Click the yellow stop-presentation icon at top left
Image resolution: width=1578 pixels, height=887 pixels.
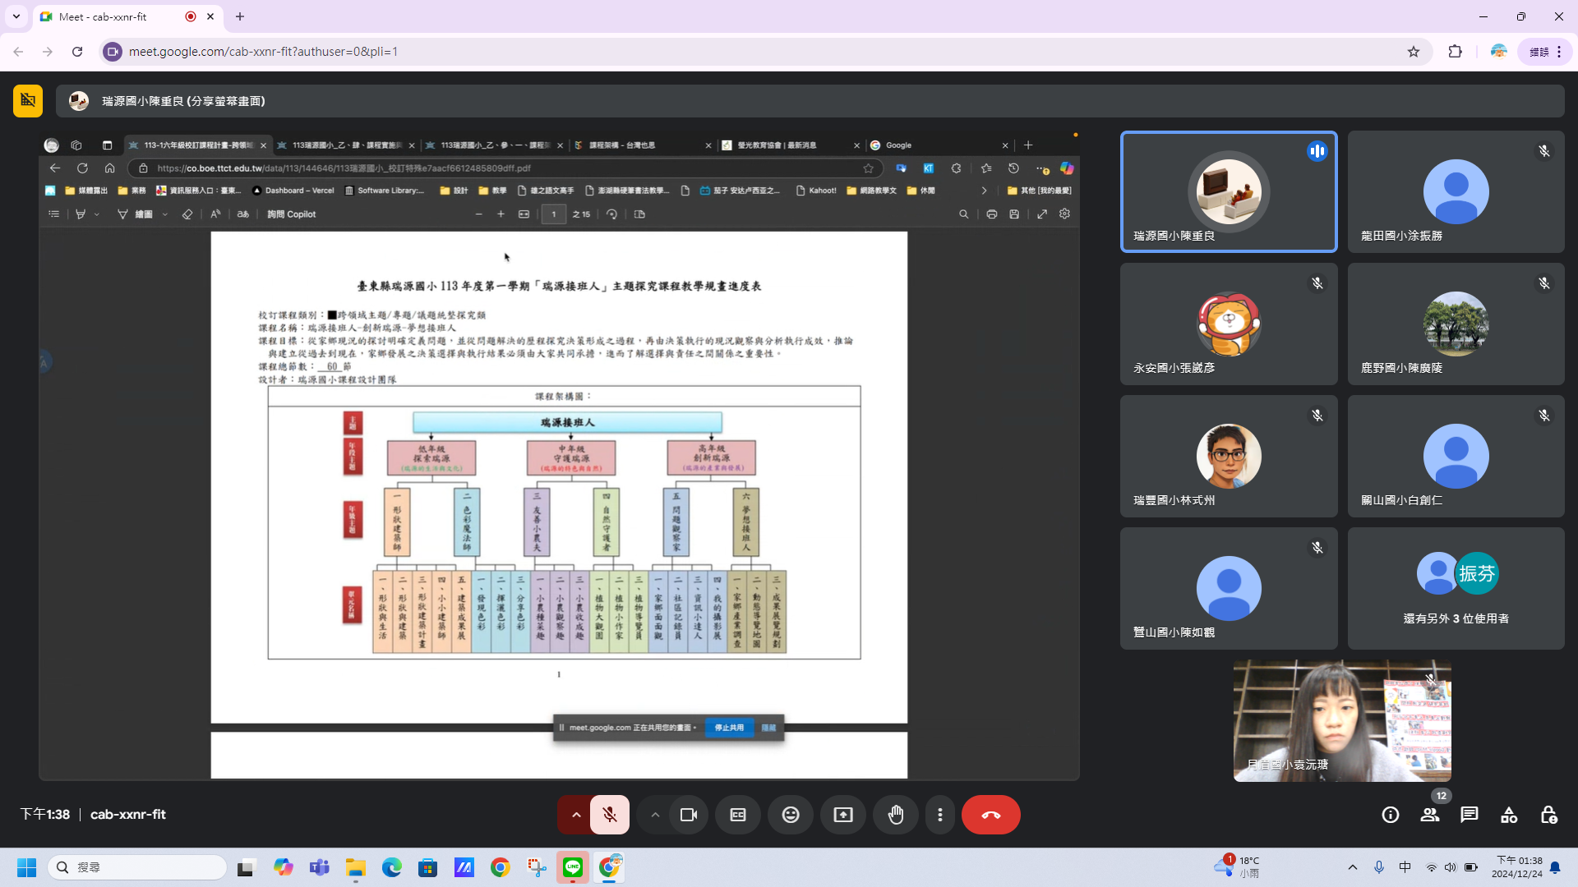pos(28,101)
